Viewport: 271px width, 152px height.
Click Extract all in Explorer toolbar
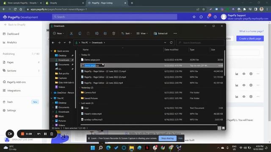pos(160,33)
